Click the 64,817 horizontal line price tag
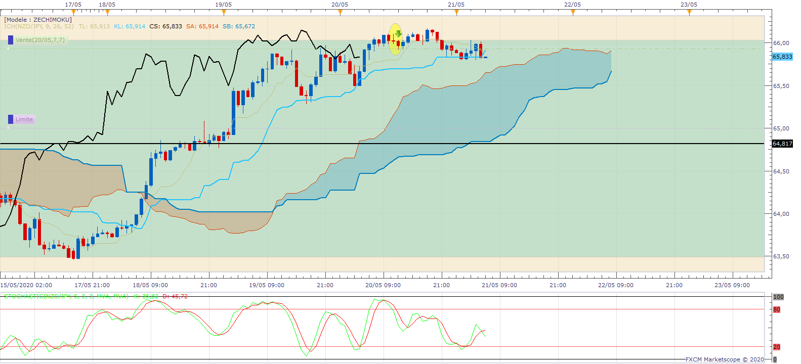This screenshot has height=364, width=801. click(x=782, y=144)
